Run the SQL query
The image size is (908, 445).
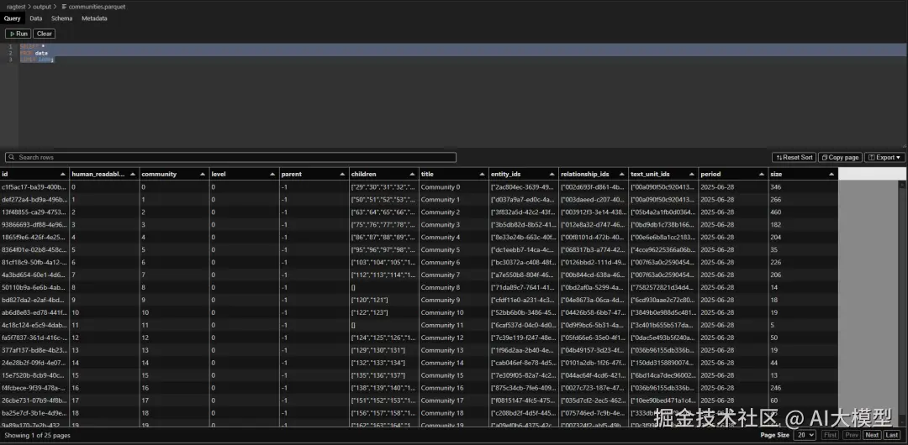pyautogui.click(x=17, y=34)
